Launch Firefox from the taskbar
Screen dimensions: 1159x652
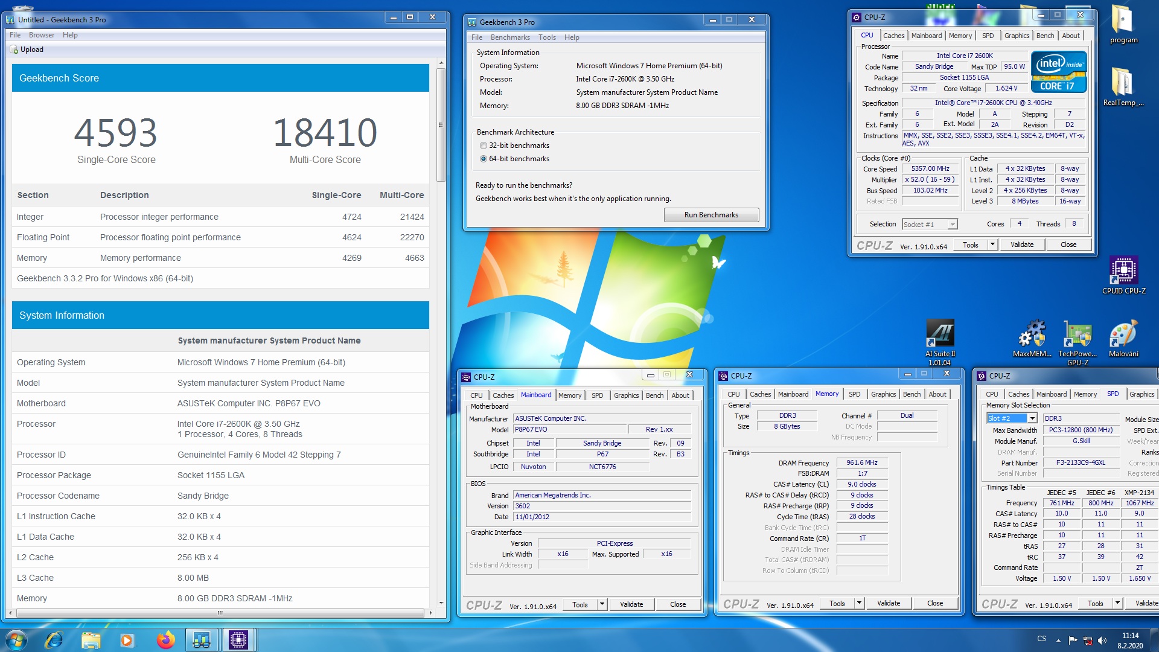click(x=165, y=640)
